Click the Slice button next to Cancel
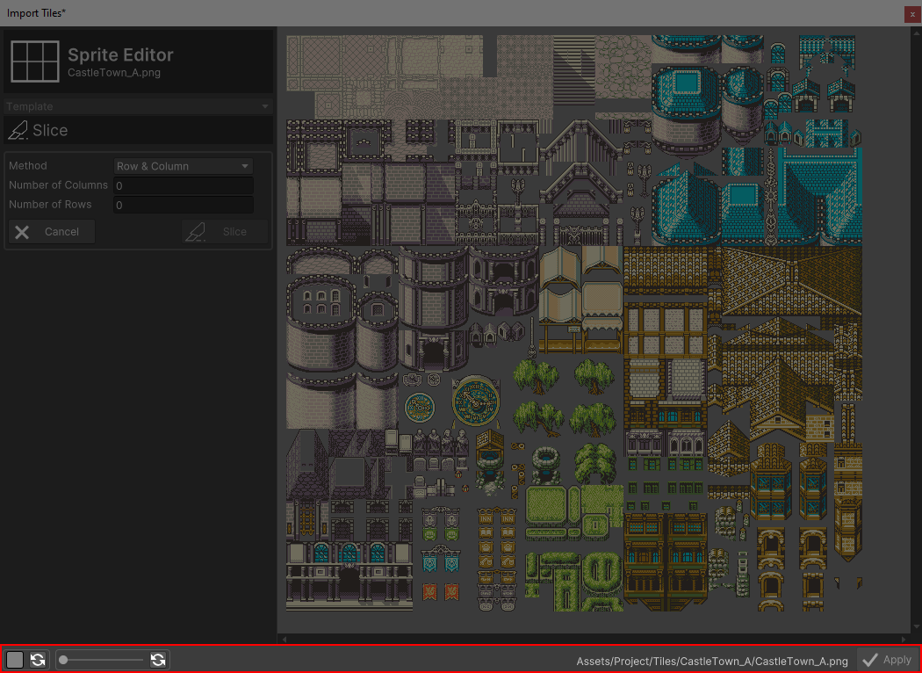The width and height of the screenshot is (922, 673). (225, 232)
